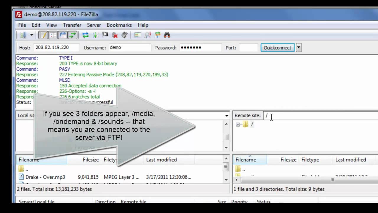Open parent folder in remote file list
Image resolution: width=378 pixels, height=213 pixels.
240,169
